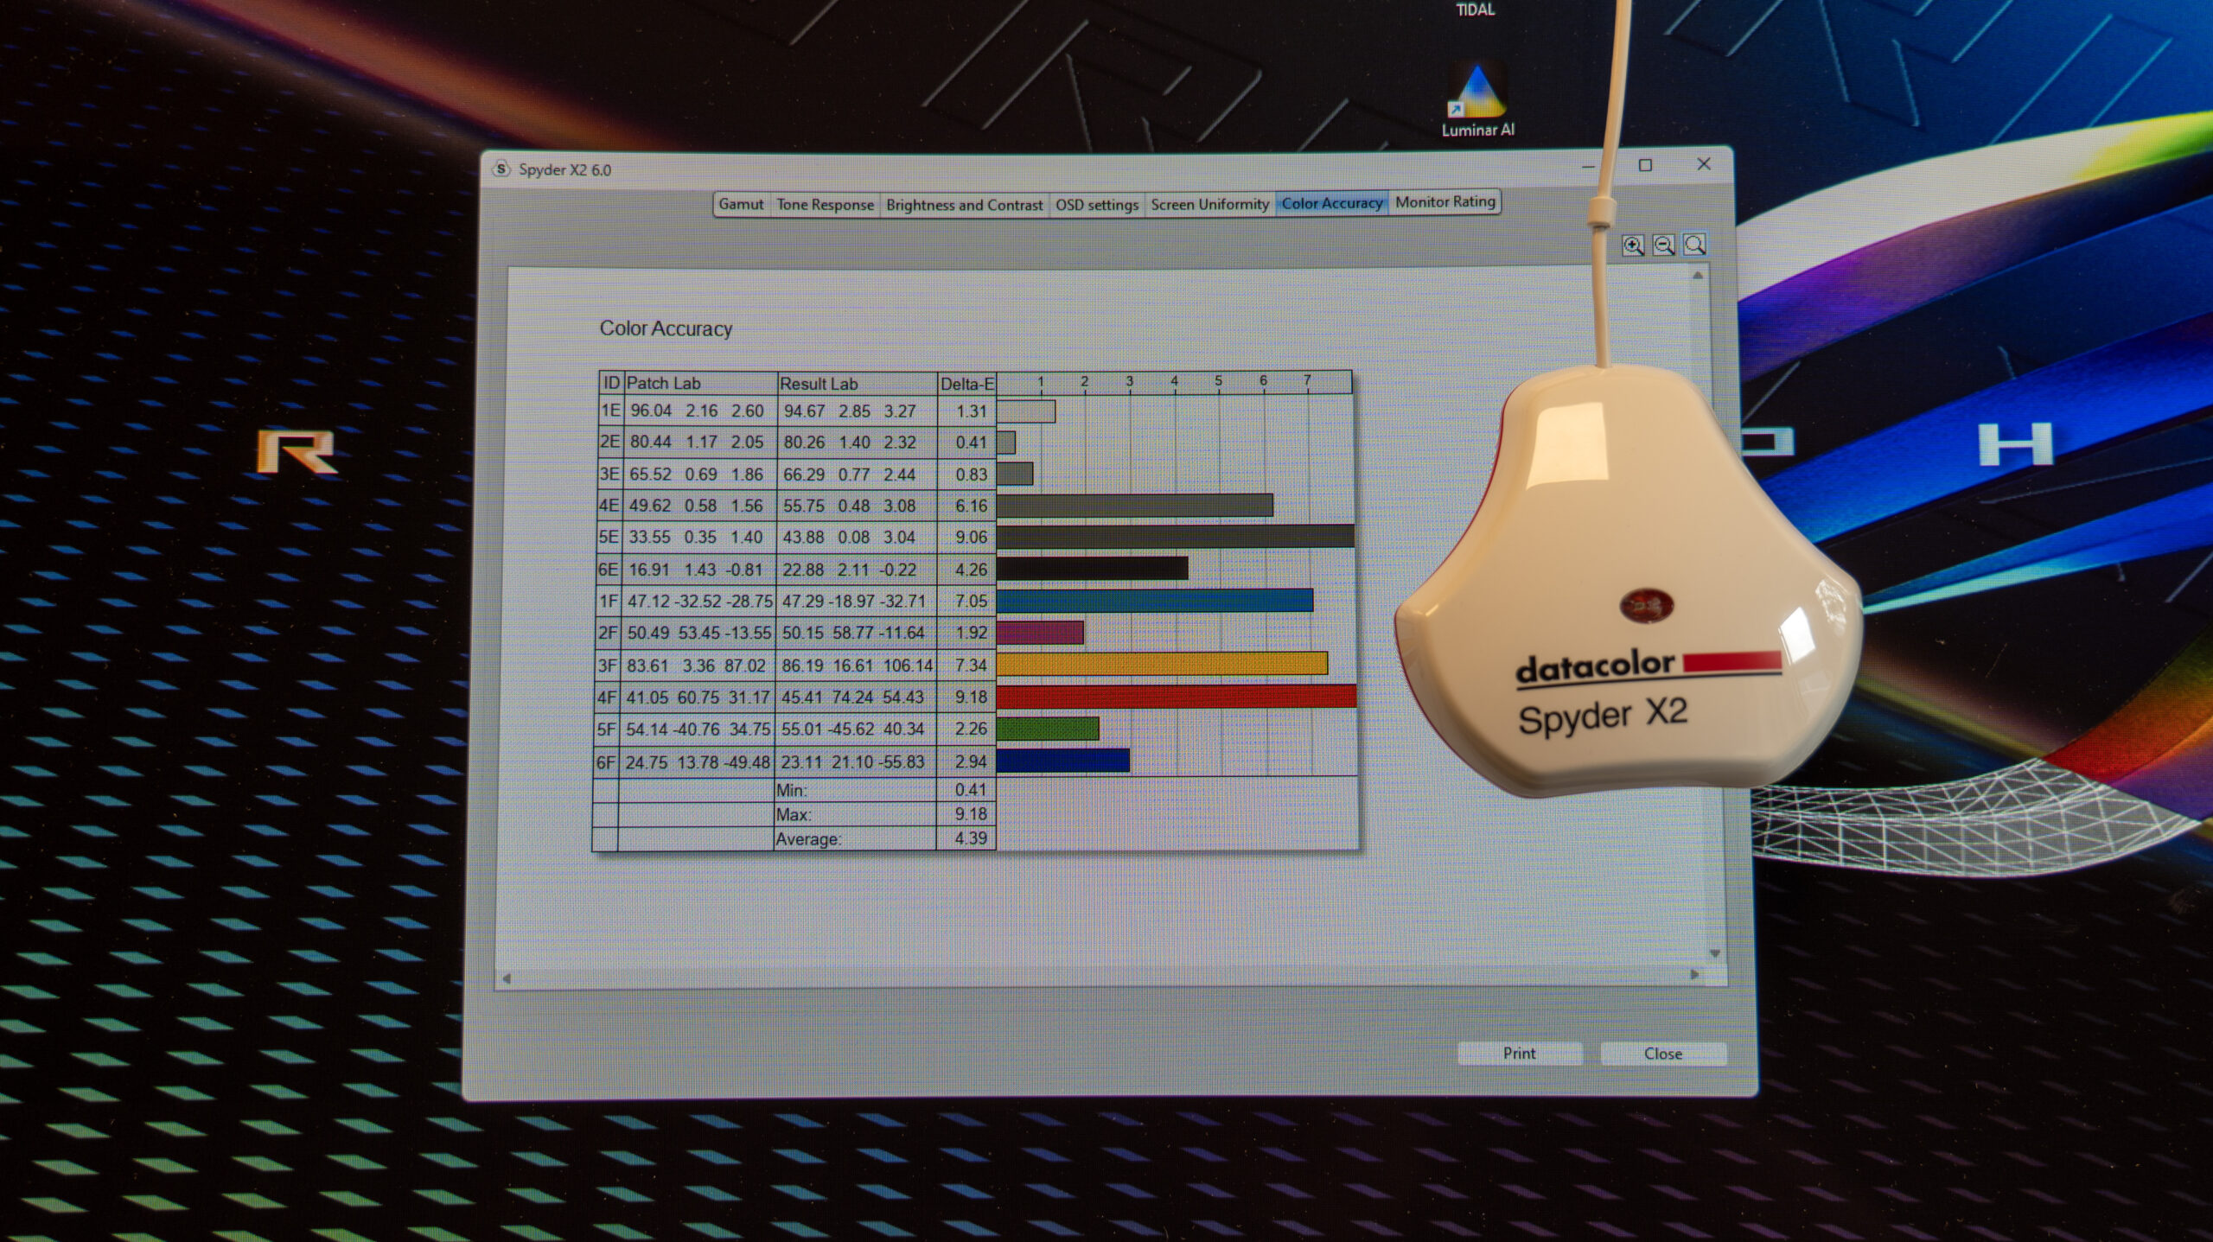Click Result Lab 50.15 58.77 -11.64

[853, 633]
